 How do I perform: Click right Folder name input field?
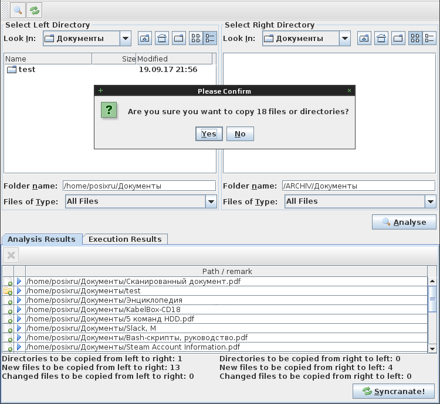coord(358,186)
